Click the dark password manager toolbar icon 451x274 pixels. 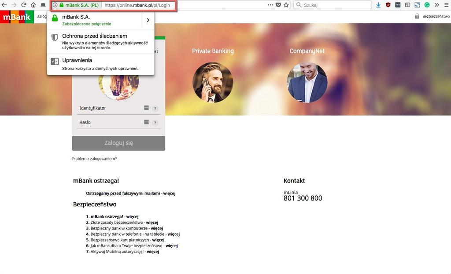[x=398, y=5]
